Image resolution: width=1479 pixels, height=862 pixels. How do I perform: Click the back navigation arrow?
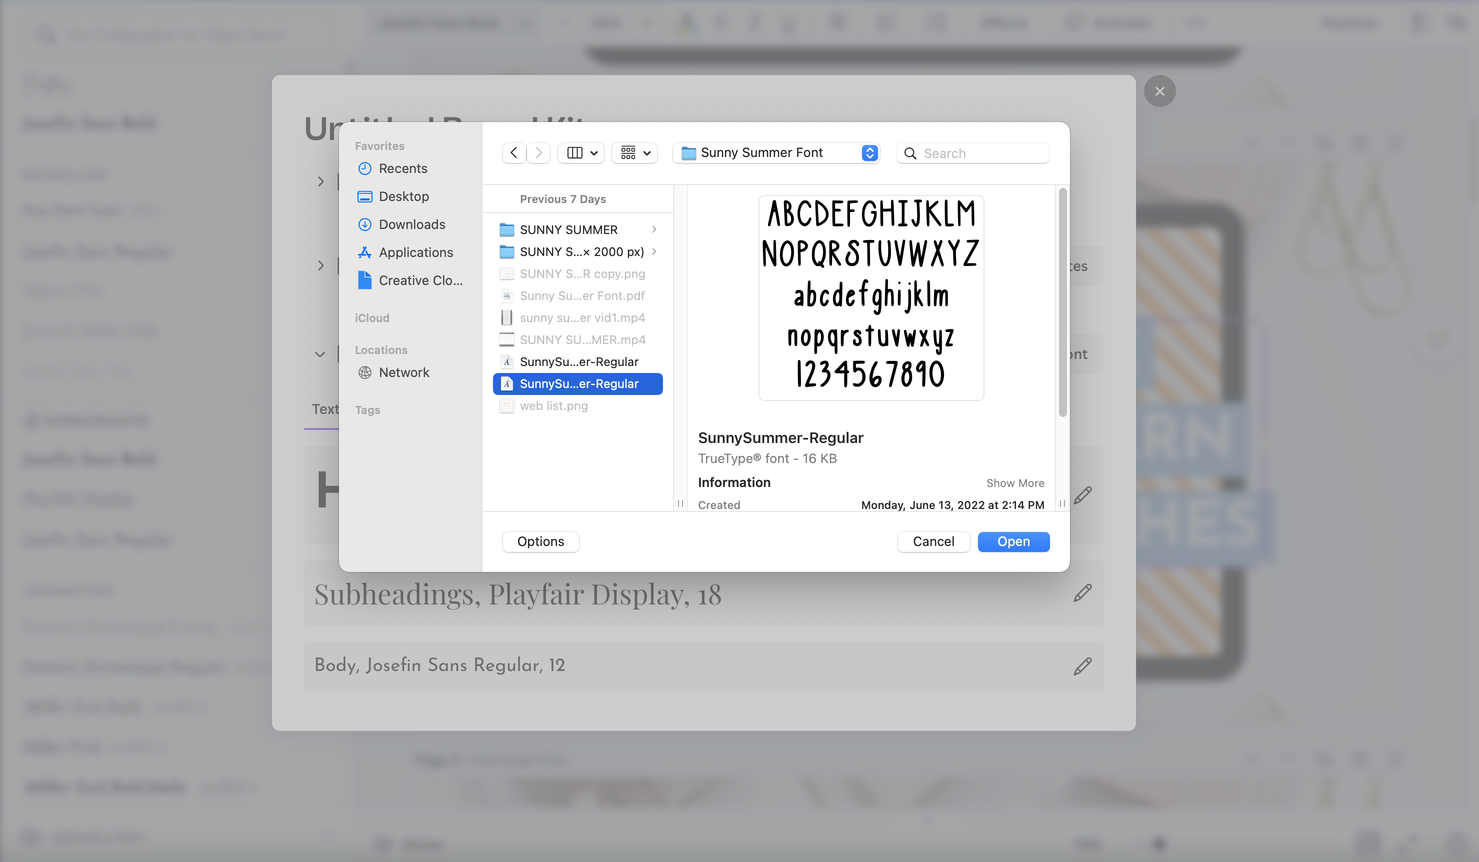(514, 153)
